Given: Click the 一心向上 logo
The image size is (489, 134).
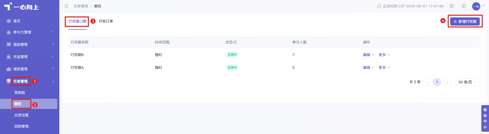Looking at the screenshot, I should tap(21, 7).
